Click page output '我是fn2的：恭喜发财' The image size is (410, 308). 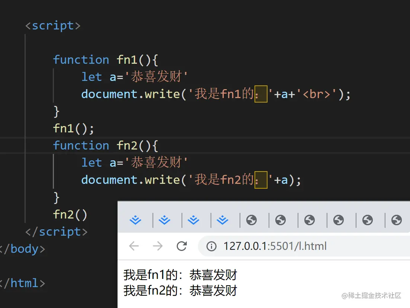click(x=180, y=290)
